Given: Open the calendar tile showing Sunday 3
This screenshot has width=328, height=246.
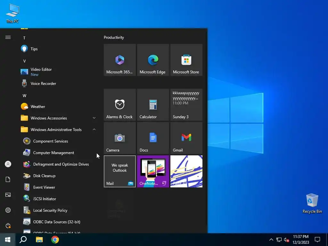Looking at the screenshot, I should pos(186,105).
